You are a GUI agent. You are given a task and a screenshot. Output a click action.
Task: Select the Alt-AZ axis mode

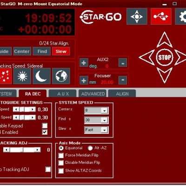[x=90, y=148]
